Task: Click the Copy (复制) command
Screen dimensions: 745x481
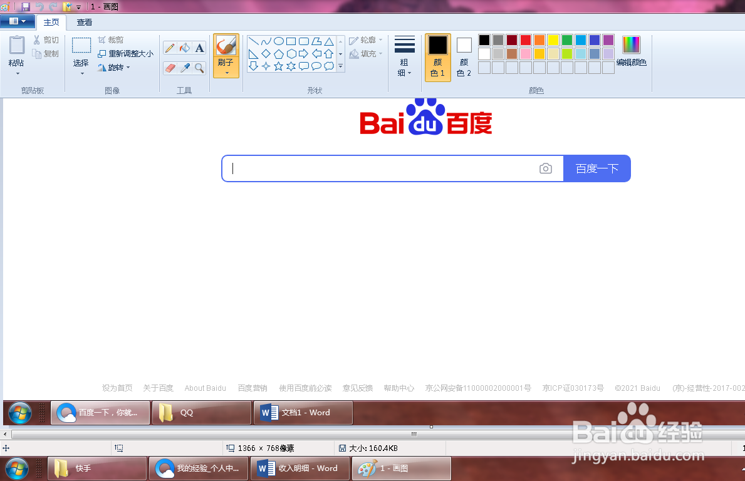Action: 46,54
